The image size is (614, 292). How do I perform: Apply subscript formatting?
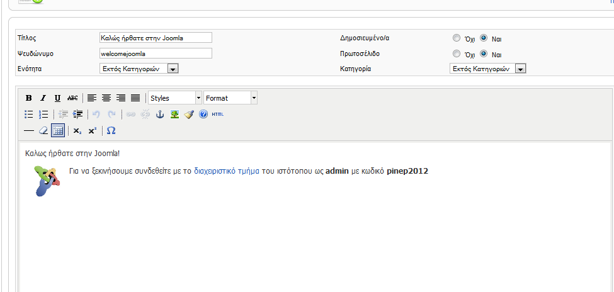(x=77, y=131)
